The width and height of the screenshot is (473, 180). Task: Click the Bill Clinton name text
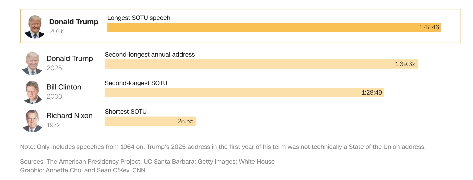click(x=64, y=87)
